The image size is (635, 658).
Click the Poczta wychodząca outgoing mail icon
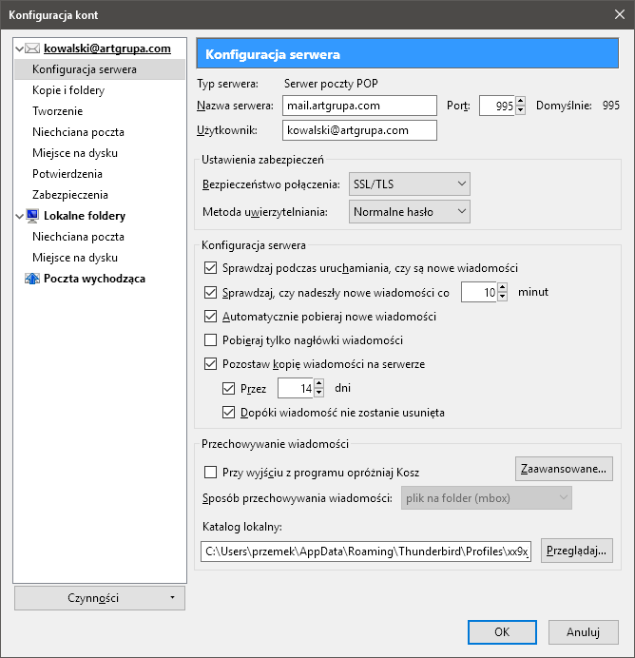point(32,279)
